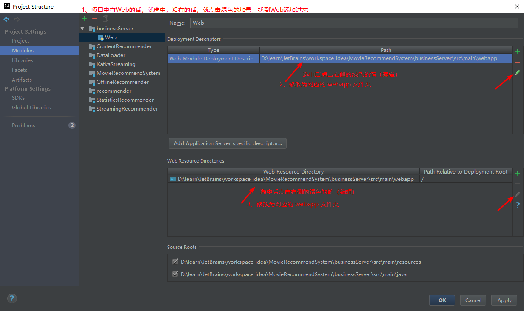Click the green pencil to edit deployment descriptor path

tap(517, 73)
